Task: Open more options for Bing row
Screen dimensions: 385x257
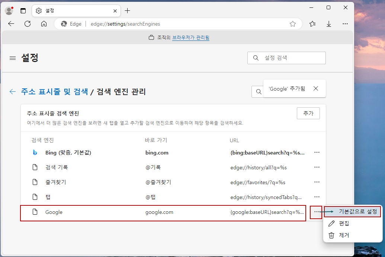Action: [x=317, y=152]
